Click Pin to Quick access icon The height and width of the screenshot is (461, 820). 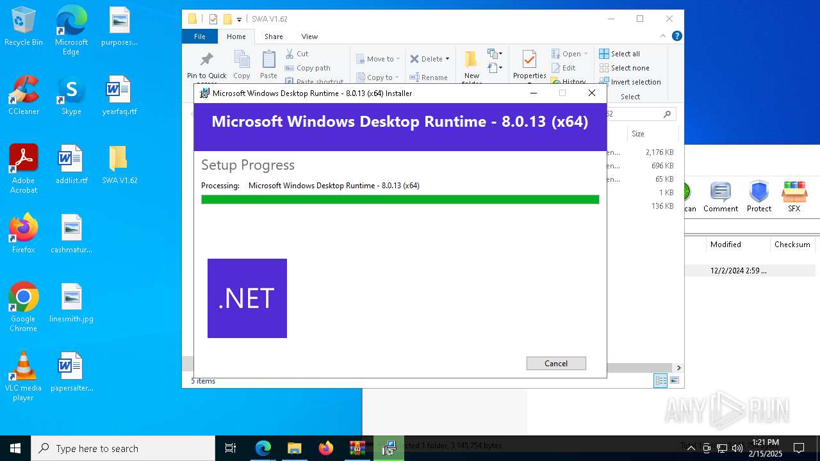point(206,60)
